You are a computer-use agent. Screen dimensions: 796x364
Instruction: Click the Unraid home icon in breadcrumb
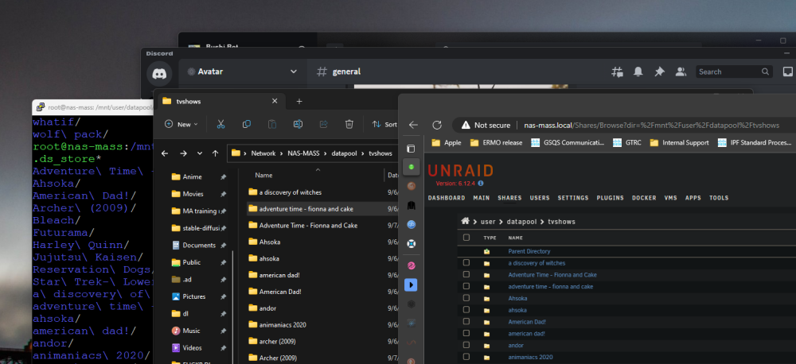pyautogui.click(x=465, y=222)
